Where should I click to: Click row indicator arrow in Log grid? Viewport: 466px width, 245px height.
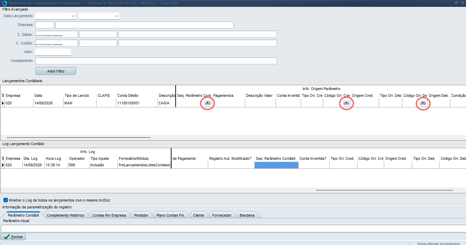(x=3, y=165)
